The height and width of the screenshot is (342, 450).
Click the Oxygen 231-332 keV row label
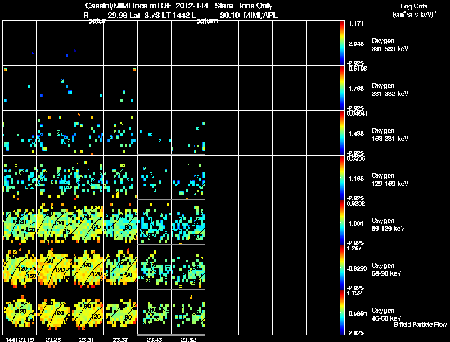pyautogui.click(x=390, y=90)
